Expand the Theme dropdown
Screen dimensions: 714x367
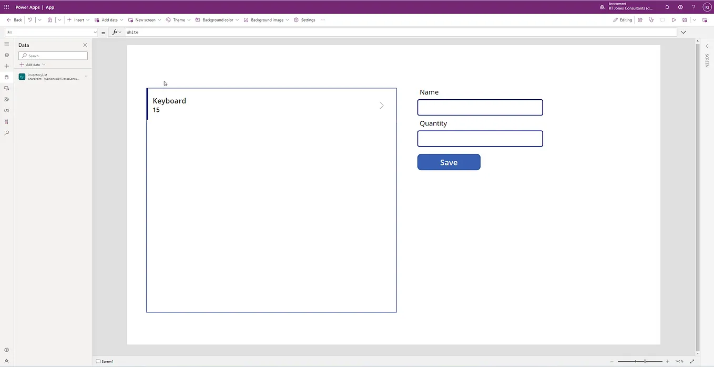pos(189,19)
